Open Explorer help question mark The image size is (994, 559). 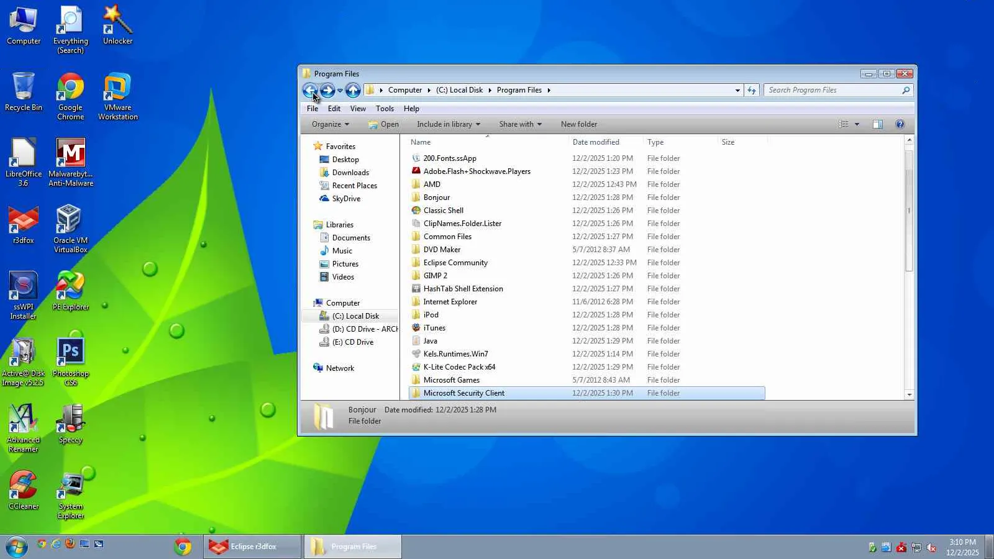coord(900,124)
